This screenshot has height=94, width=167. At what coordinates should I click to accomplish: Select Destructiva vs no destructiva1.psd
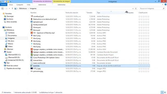click(45, 19)
